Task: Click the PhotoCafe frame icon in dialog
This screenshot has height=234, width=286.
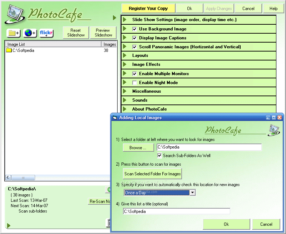Action: point(274,130)
